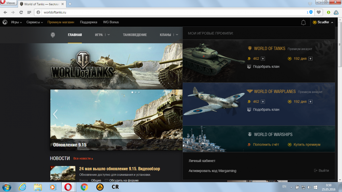Log out with the Выйти button
This screenshot has width=342, height=192.
(321, 171)
